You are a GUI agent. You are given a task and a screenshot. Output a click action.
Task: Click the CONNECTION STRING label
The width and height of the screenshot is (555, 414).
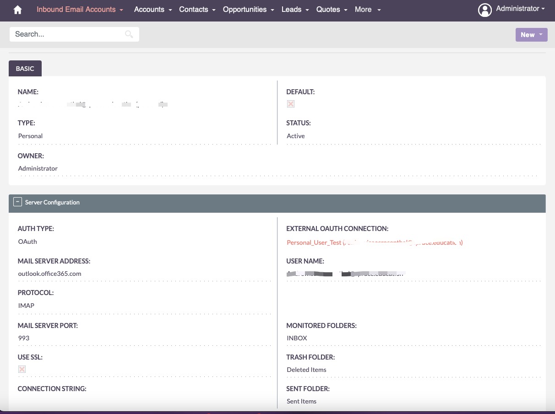[x=52, y=389]
